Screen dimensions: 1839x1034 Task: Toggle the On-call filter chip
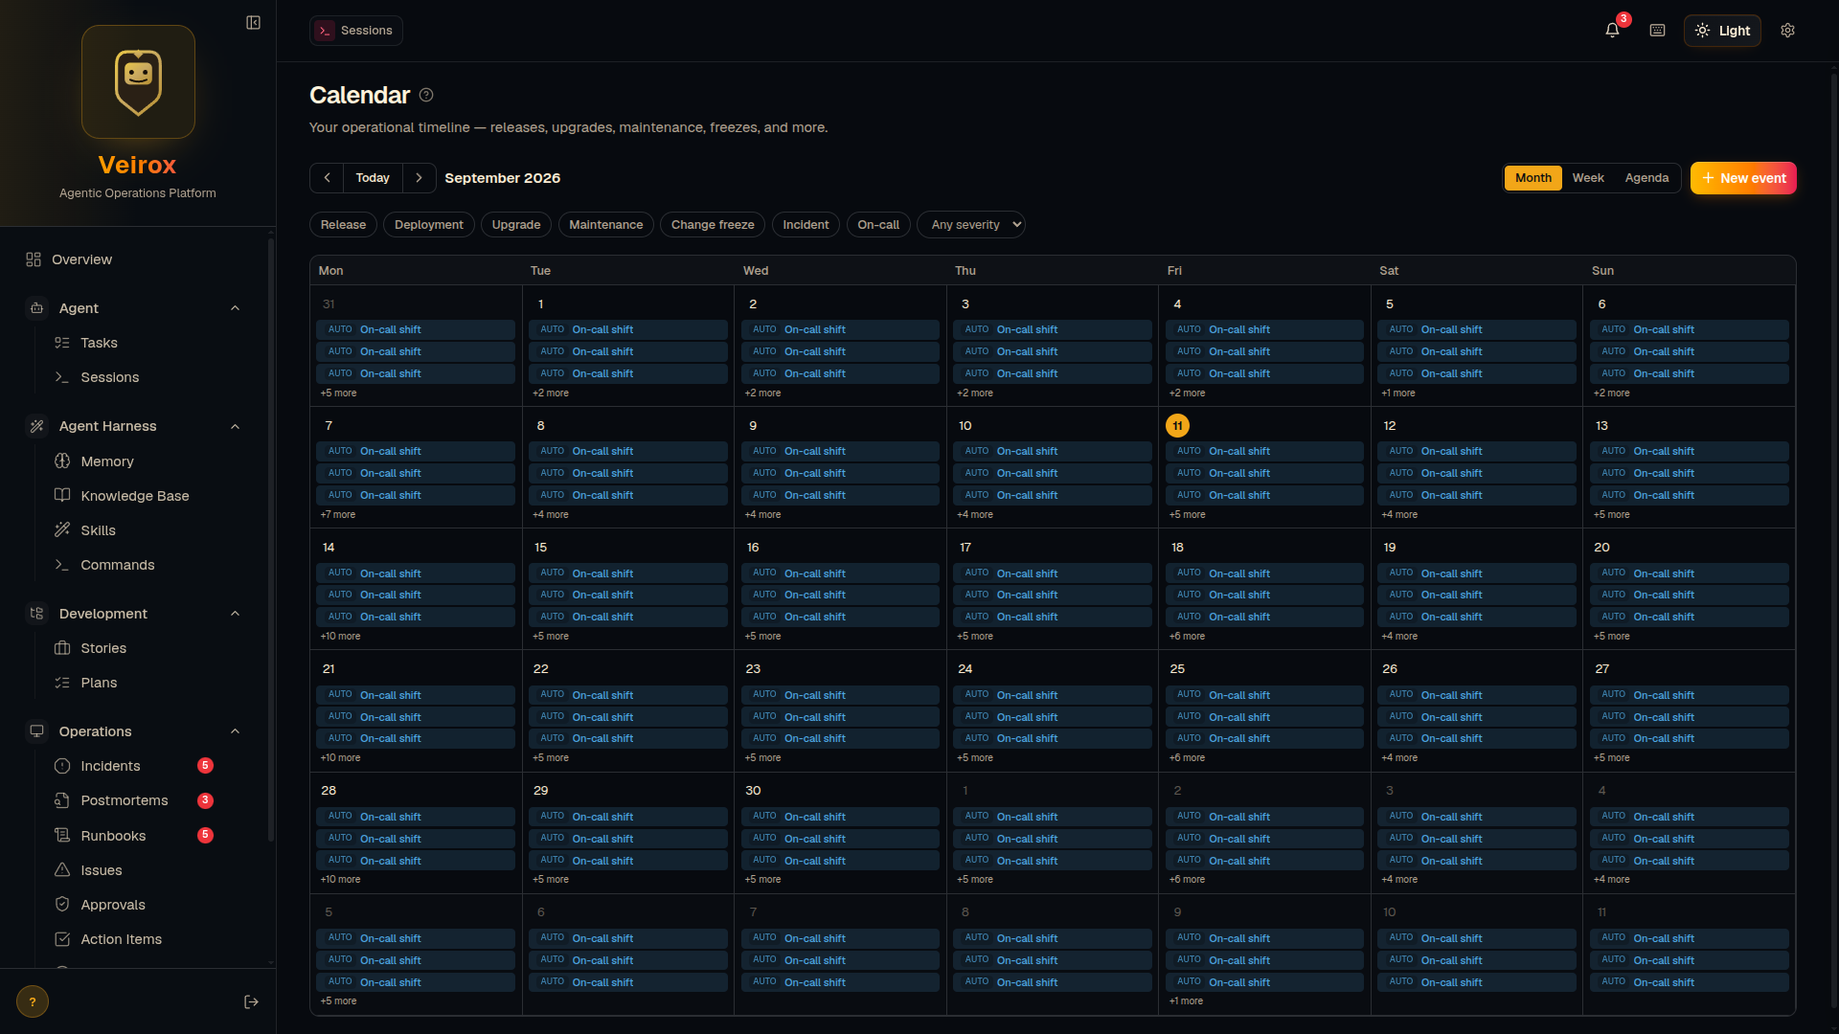click(878, 225)
